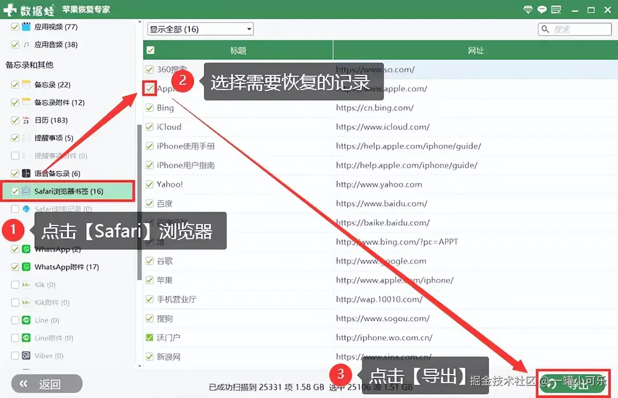The image size is (618, 398).
Task: Check the Viber (0) category checkbox
Action: click(15, 355)
